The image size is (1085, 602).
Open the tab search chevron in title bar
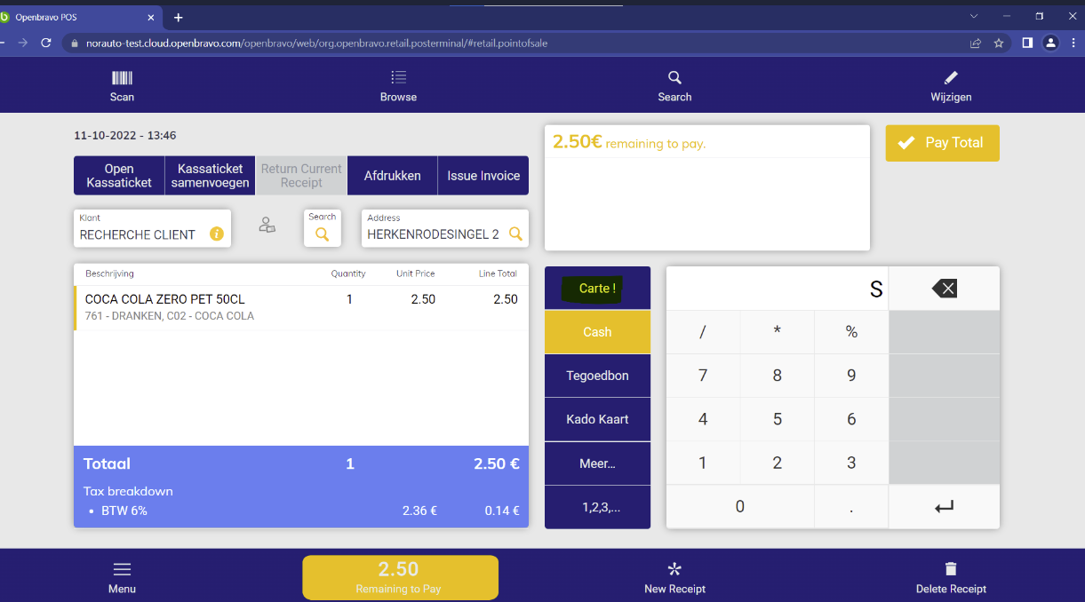point(974,16)
